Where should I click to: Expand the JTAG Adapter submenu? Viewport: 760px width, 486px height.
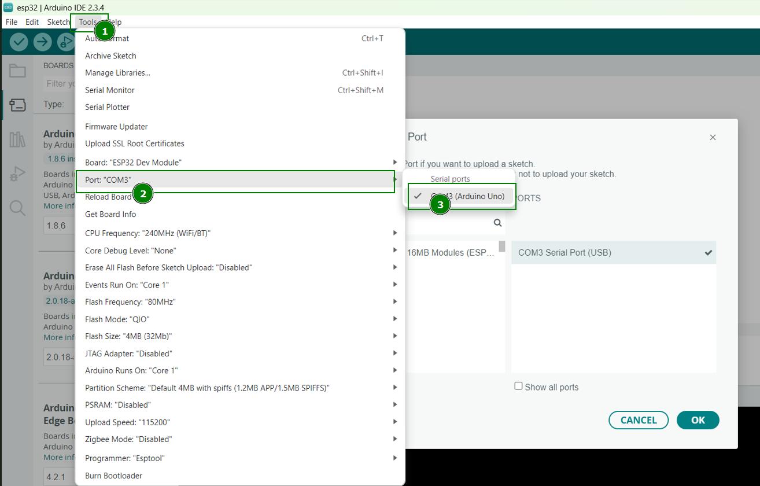[240, 354]
